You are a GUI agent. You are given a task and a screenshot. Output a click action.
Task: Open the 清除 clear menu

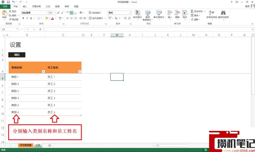pos(195,20)
